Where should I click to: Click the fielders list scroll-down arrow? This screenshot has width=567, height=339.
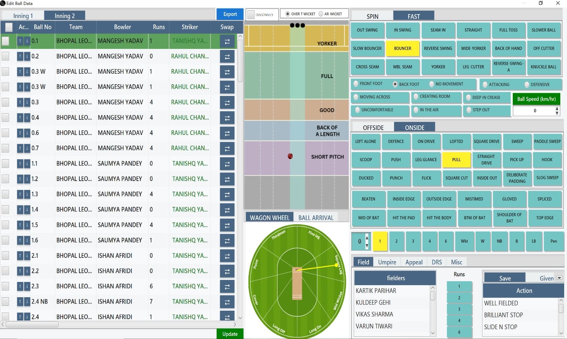pos(433,333)
